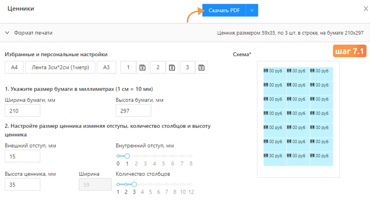
Task: Set Количество столбцов slider to 4
Action: [142, 184]
